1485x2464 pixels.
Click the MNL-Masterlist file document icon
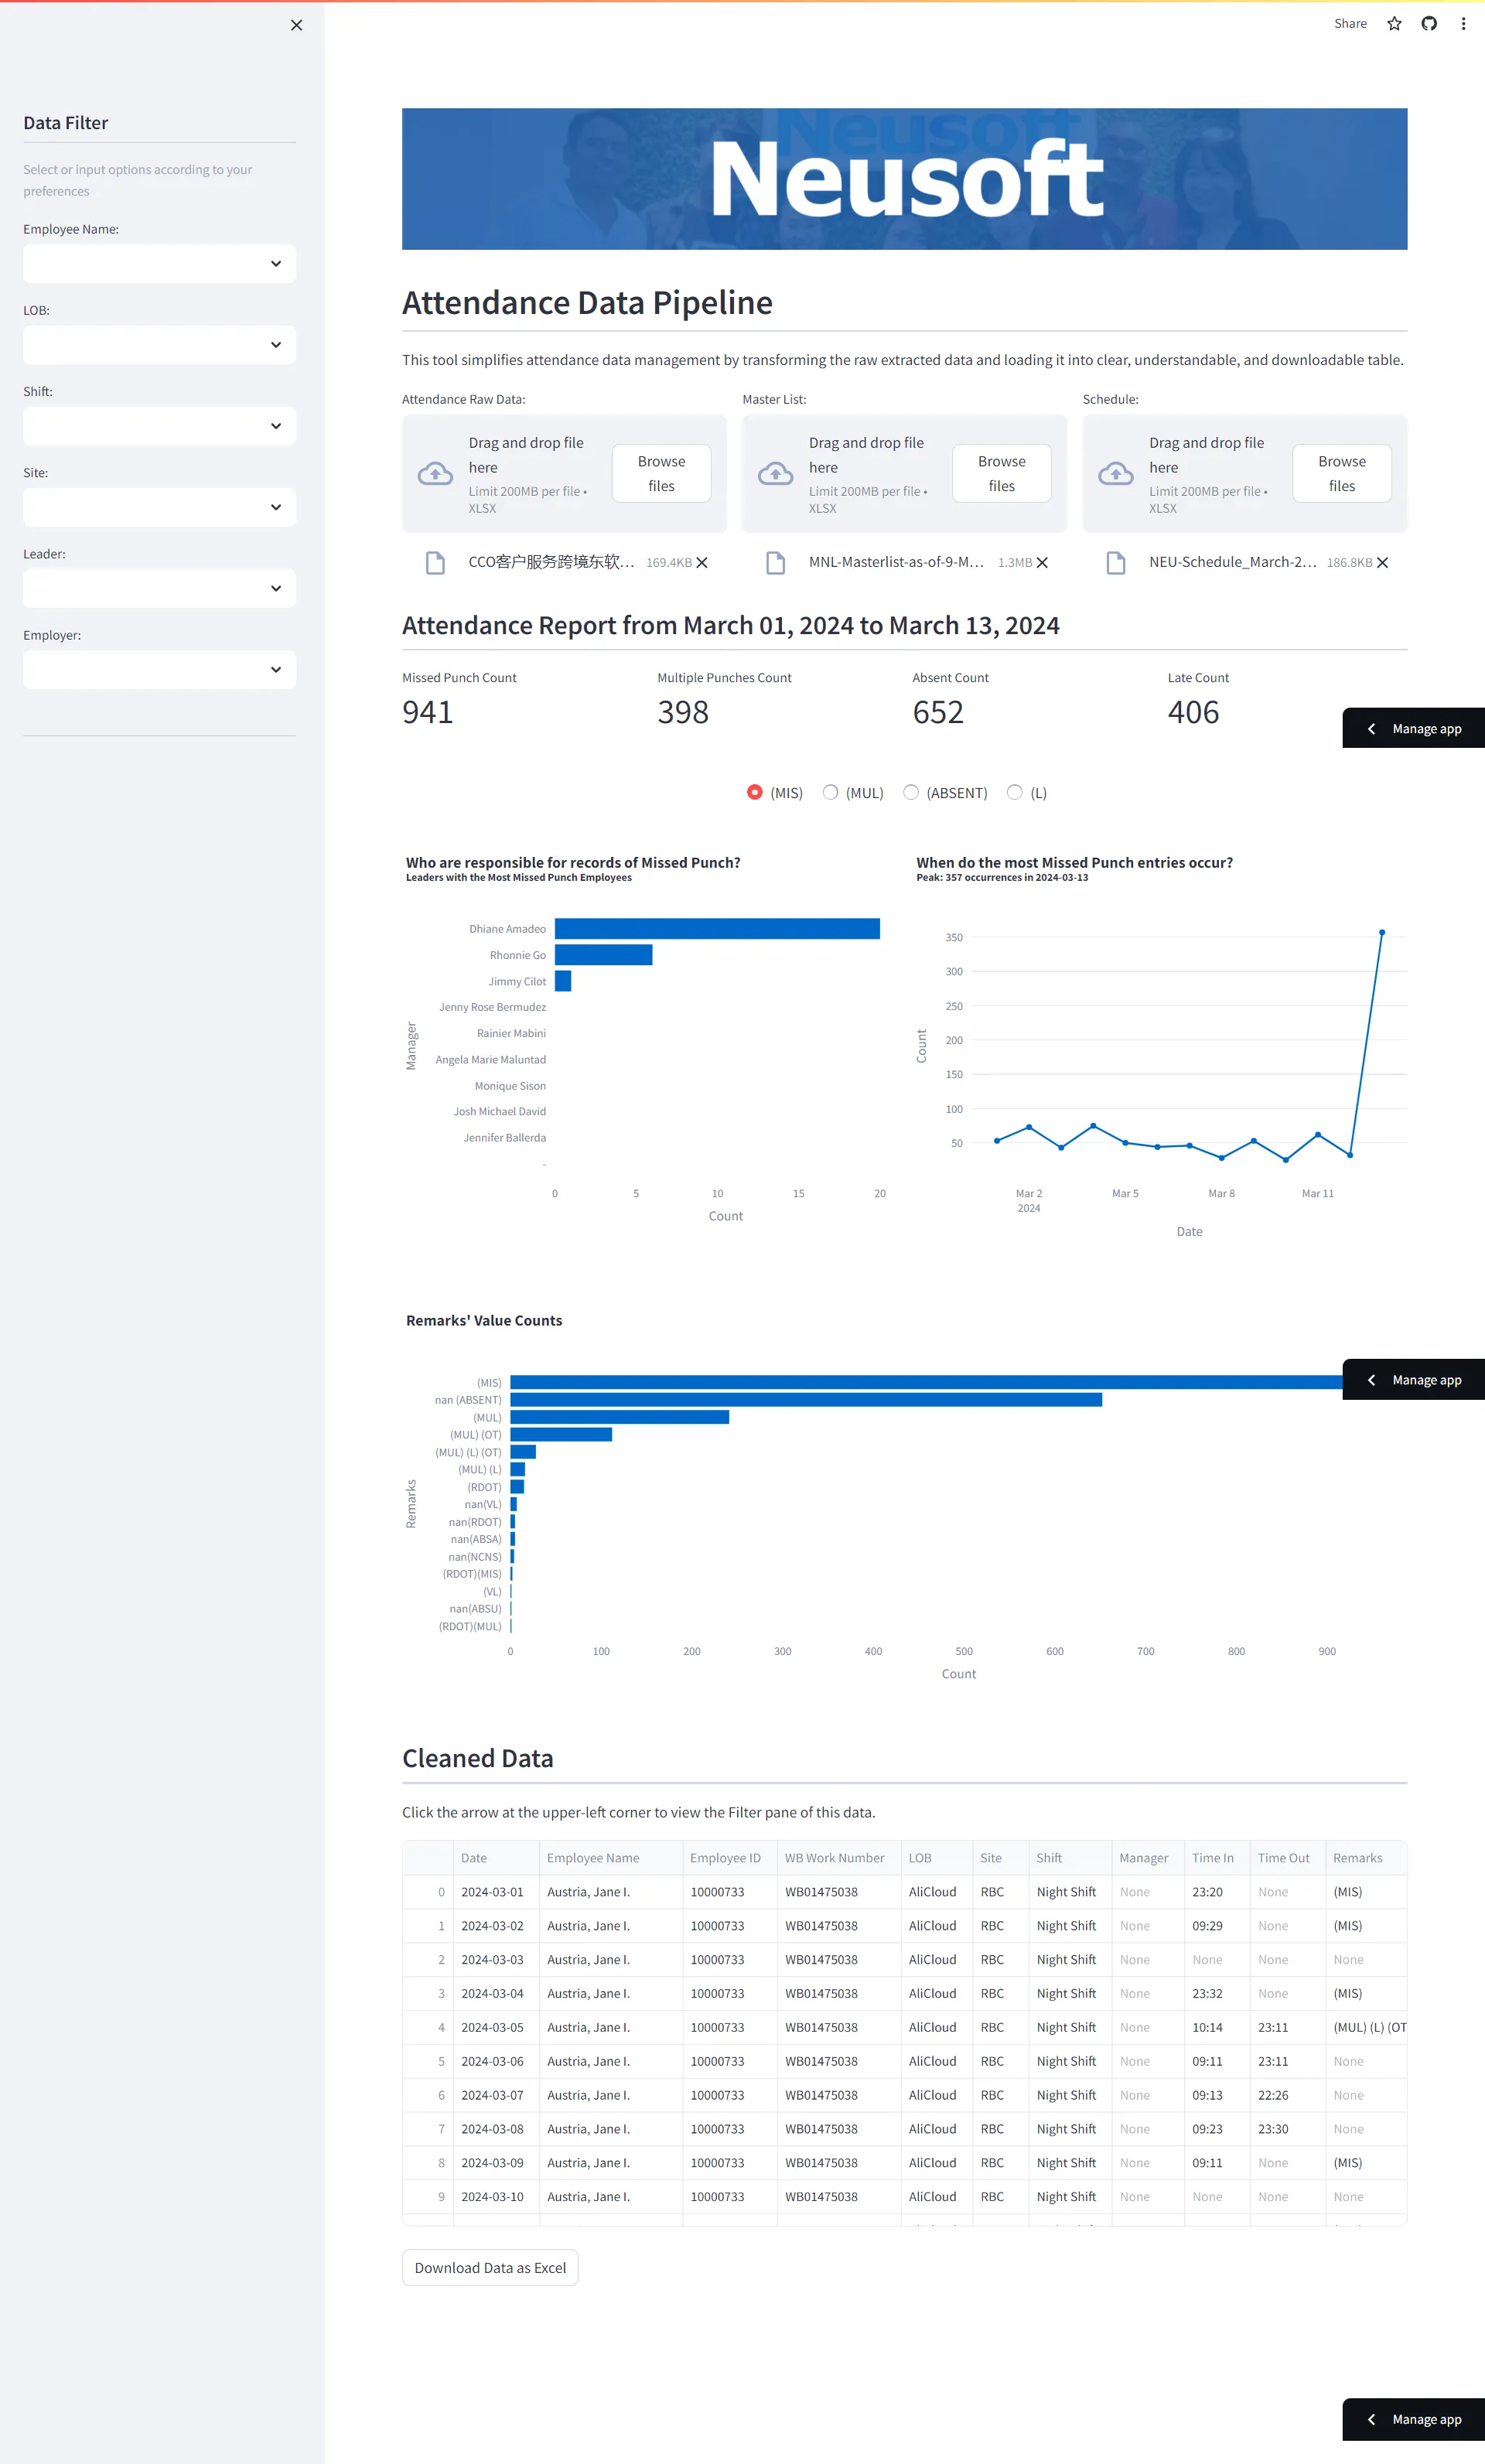pyautogui.click(x=775, y=563)
